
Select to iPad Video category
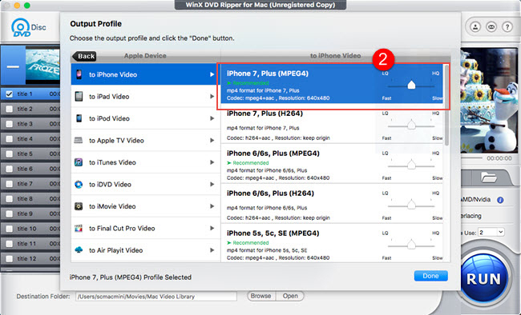(x=146, y=97)
